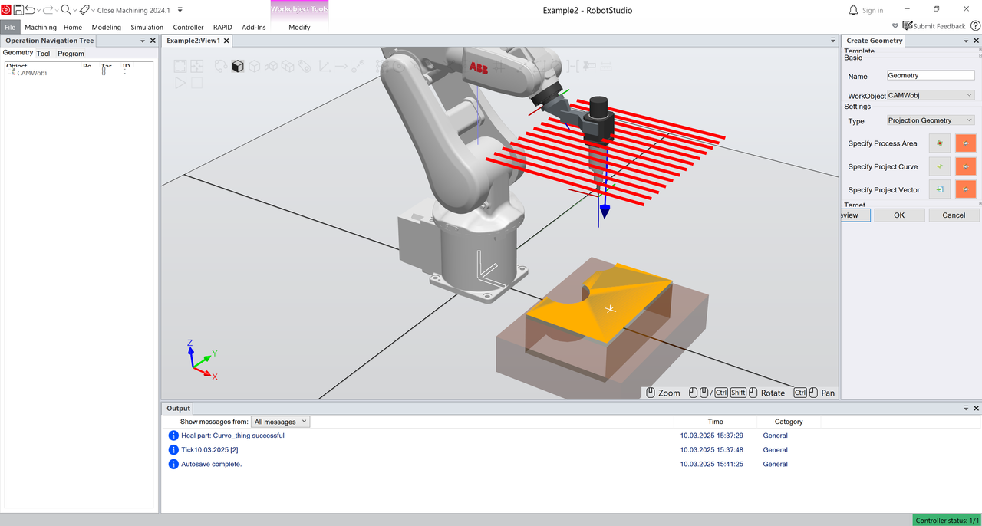This screenshot has width=982, height=526.
Task: Select the Geometry tab in navigation tree
Action: pyautogui.click(x=18, y=53)
